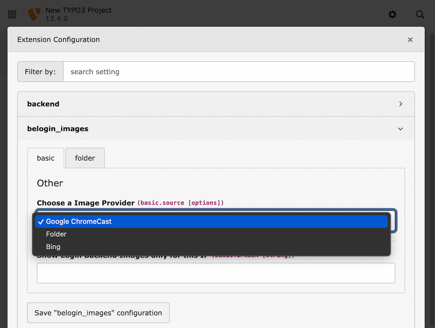
Task: Open the modules grid menu icon
Action: (x=12, y=14)
